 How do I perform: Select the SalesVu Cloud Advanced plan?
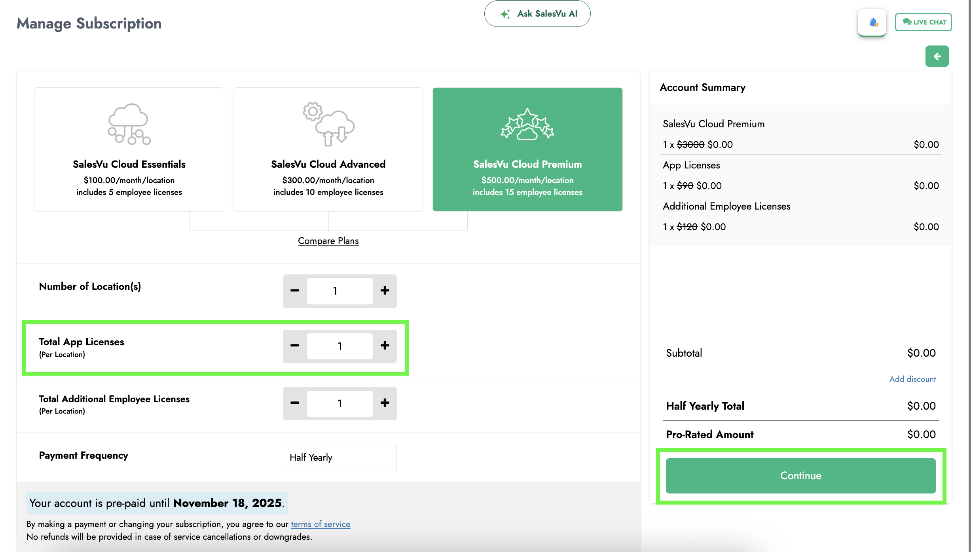click(x=328, y=149)
